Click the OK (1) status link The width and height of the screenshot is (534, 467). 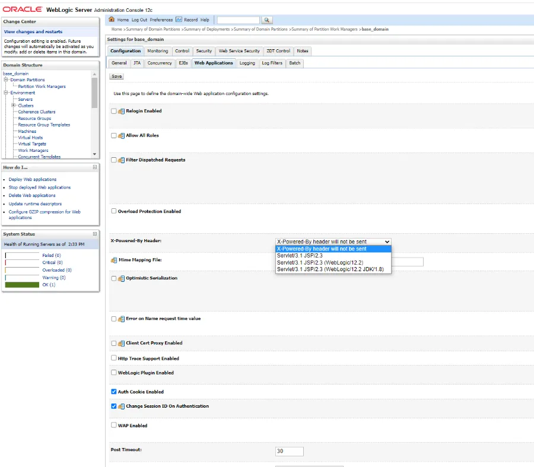point(49,285)
